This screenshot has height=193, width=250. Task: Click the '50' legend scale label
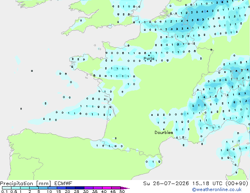[122, 191]
